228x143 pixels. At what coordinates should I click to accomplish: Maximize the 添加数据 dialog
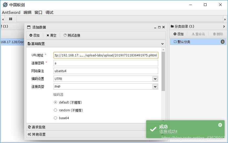click(x=159, y=27)
